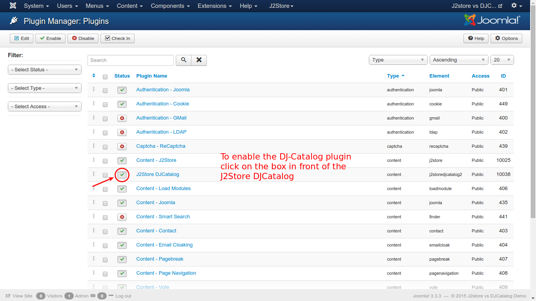Open the Select Access filter dropdown
This screenshot has height=301, width=536.
45,107
